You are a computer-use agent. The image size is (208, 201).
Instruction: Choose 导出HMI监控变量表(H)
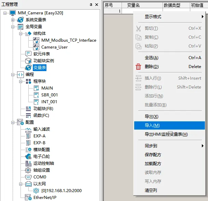coord(169,134)
